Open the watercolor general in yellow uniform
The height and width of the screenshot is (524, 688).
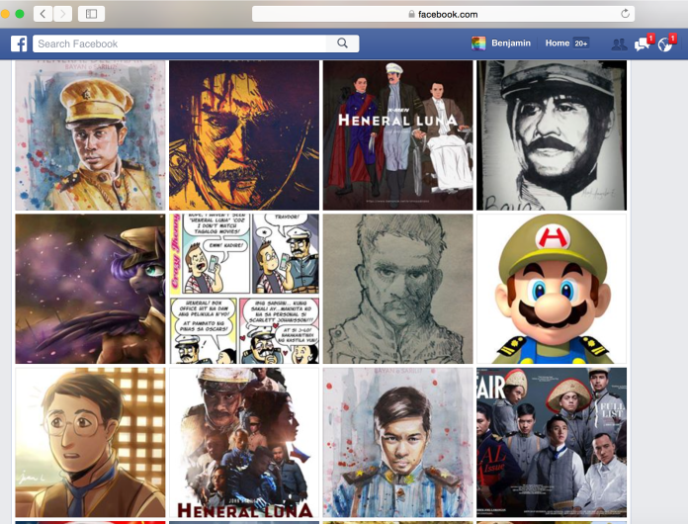pos(90,135)
